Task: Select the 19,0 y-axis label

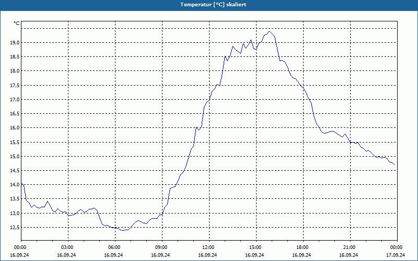Action: (x=15, y=43)
